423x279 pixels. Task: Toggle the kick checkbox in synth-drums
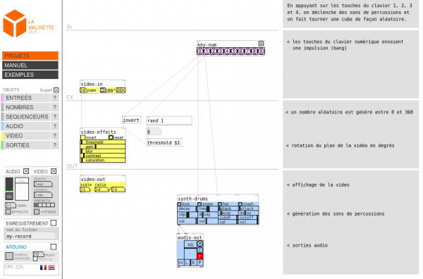pos(179,204)
